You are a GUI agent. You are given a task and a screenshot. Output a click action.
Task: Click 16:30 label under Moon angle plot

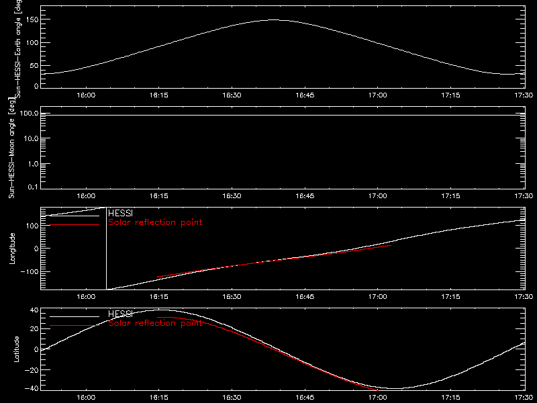pos(232,196)
